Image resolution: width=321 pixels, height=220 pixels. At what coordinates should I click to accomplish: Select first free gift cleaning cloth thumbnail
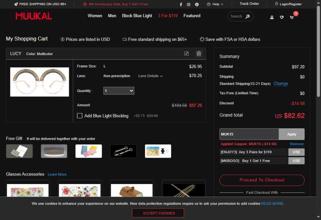(x=19, y=151)
